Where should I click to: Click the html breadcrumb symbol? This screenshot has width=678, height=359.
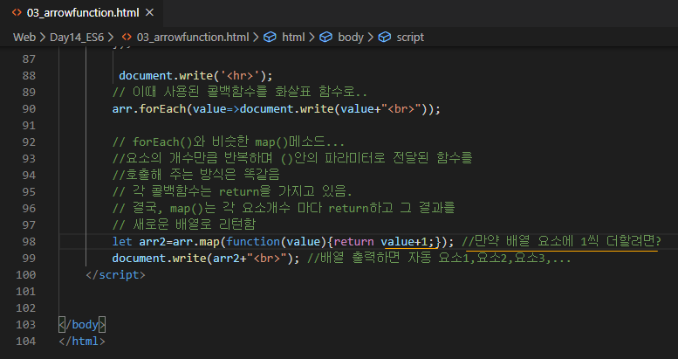pos(293,38)
